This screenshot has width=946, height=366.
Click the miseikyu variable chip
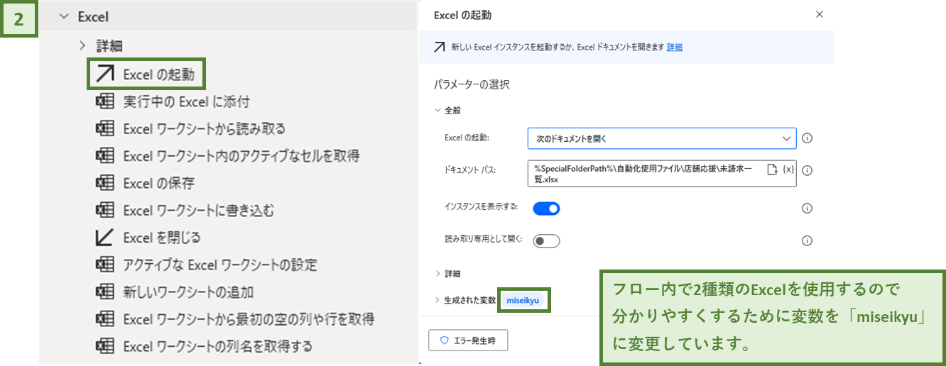(523, 301)
